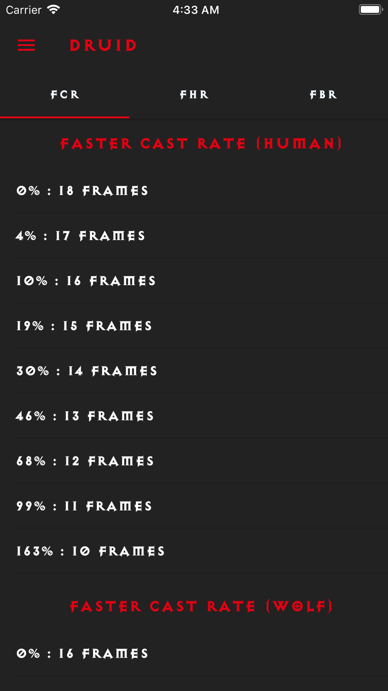Switch to the FHR tab
This screenshot has height=691, width=388.
click(x=194, y=95)
